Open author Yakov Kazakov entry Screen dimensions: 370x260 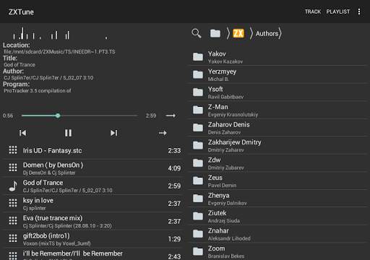click(278, 57)
